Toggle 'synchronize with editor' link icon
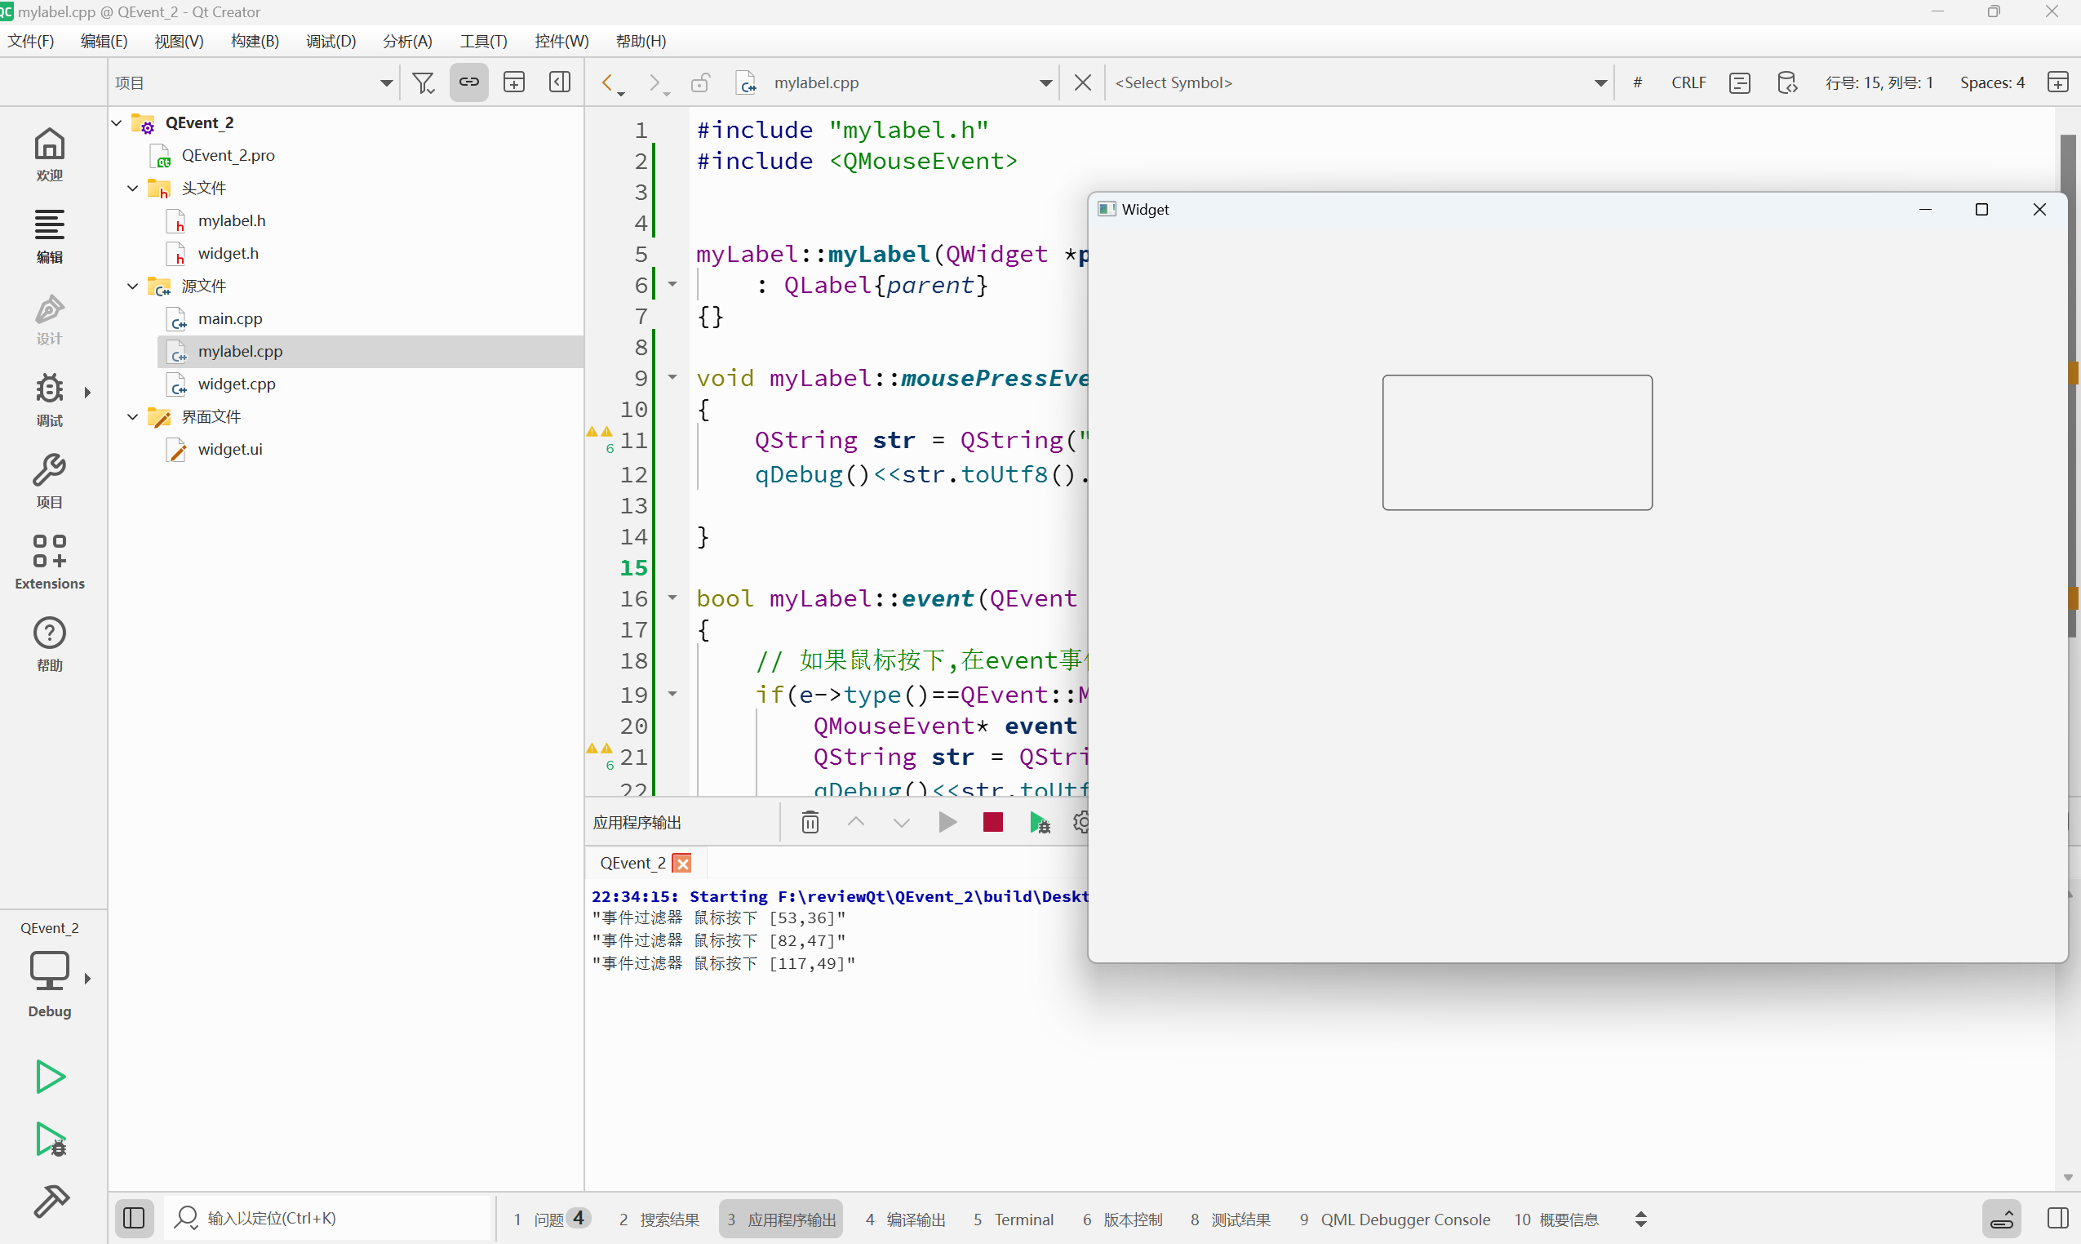This screenshot has width=2081, height=1244. [x=468, y=82]
